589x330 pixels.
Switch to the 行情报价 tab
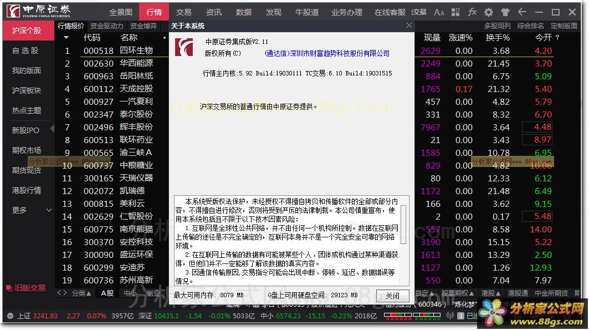pos(71,26)
